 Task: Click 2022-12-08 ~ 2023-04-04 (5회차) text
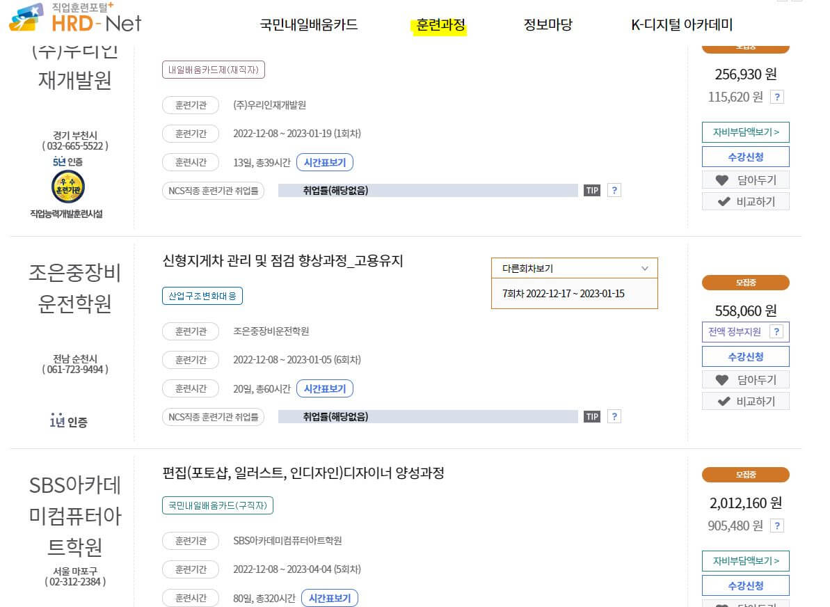[297, 569]
